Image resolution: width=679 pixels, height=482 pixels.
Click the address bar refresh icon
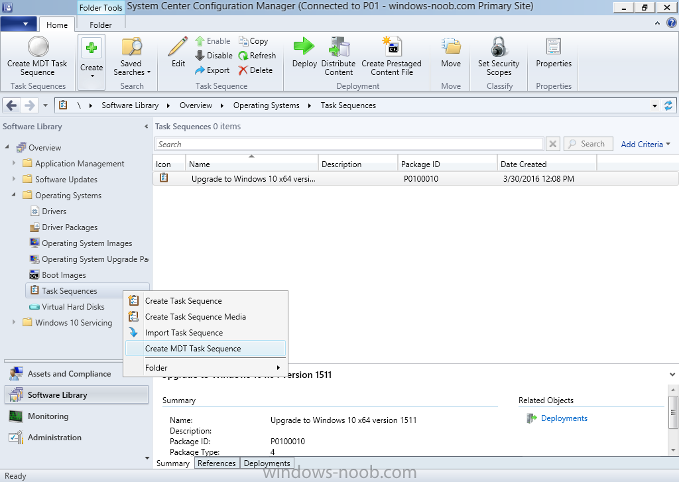[668, 105]
